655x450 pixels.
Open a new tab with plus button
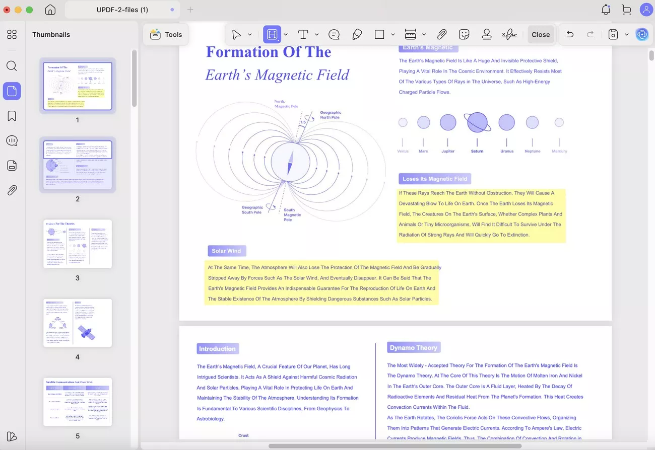(190, 10)
